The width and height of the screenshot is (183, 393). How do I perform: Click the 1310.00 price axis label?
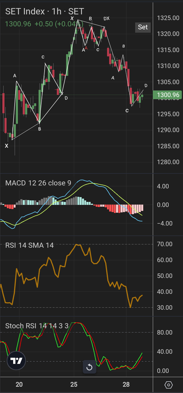point(168,66)
